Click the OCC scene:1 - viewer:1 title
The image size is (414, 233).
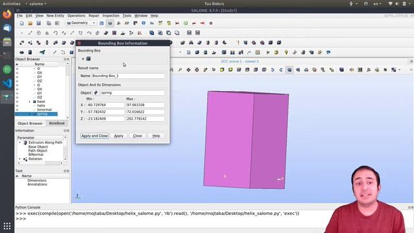click(240, 61)
